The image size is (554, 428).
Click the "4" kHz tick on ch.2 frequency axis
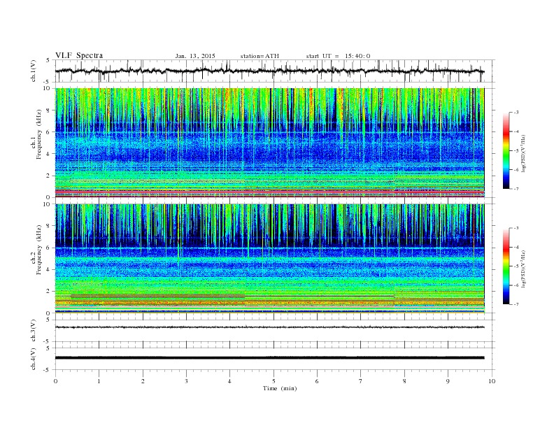(x=49, y=270)
